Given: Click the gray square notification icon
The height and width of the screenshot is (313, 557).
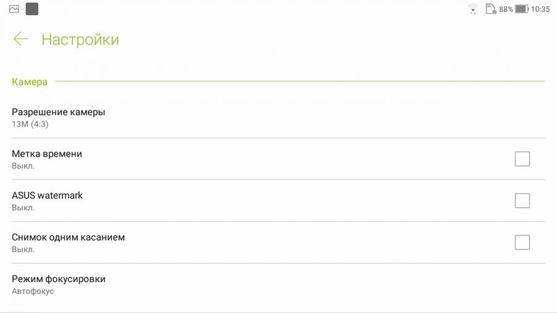Looking at the screenshot, I should click(32, 9).
